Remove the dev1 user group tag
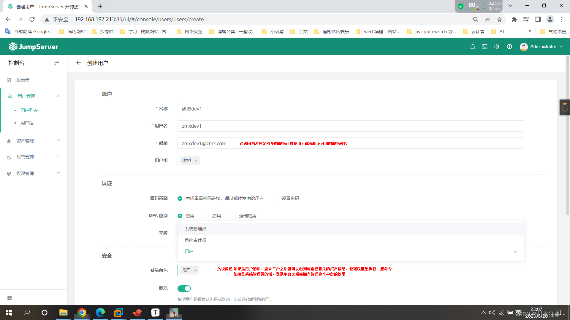 (196, 161)
